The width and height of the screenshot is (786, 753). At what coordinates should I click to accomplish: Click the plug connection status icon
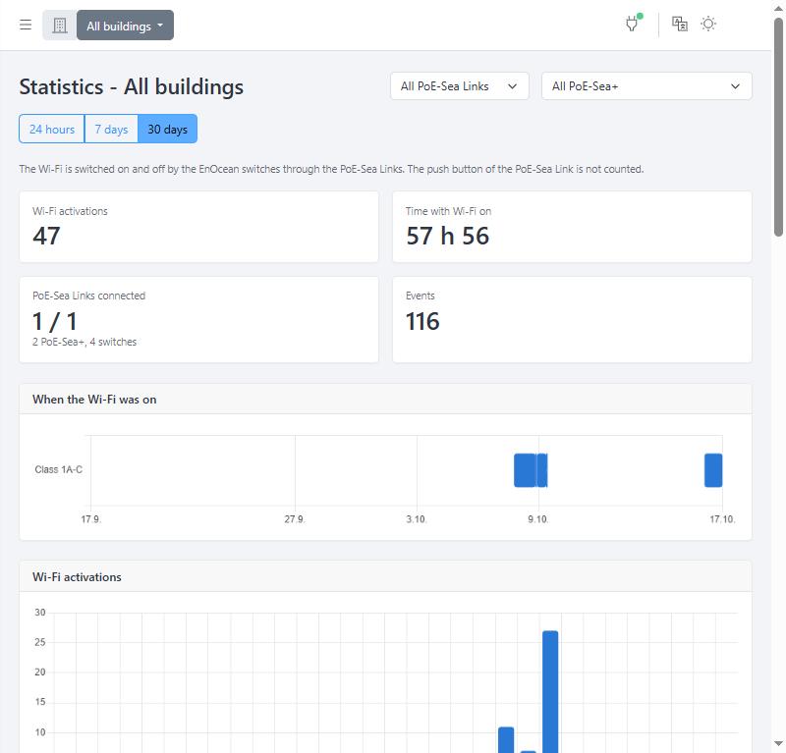633,23
